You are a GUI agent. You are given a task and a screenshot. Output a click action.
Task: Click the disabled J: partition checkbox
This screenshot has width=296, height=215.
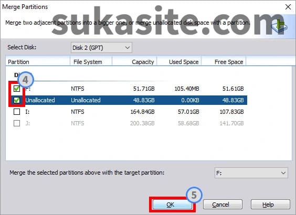point(17,123)
